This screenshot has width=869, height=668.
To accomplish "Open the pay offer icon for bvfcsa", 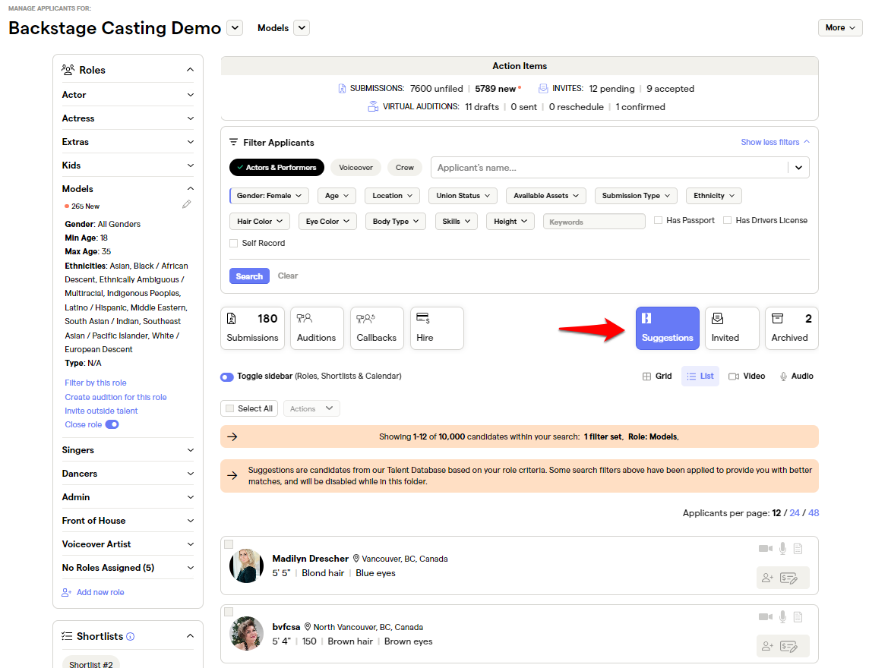I will tap(790, 646).
